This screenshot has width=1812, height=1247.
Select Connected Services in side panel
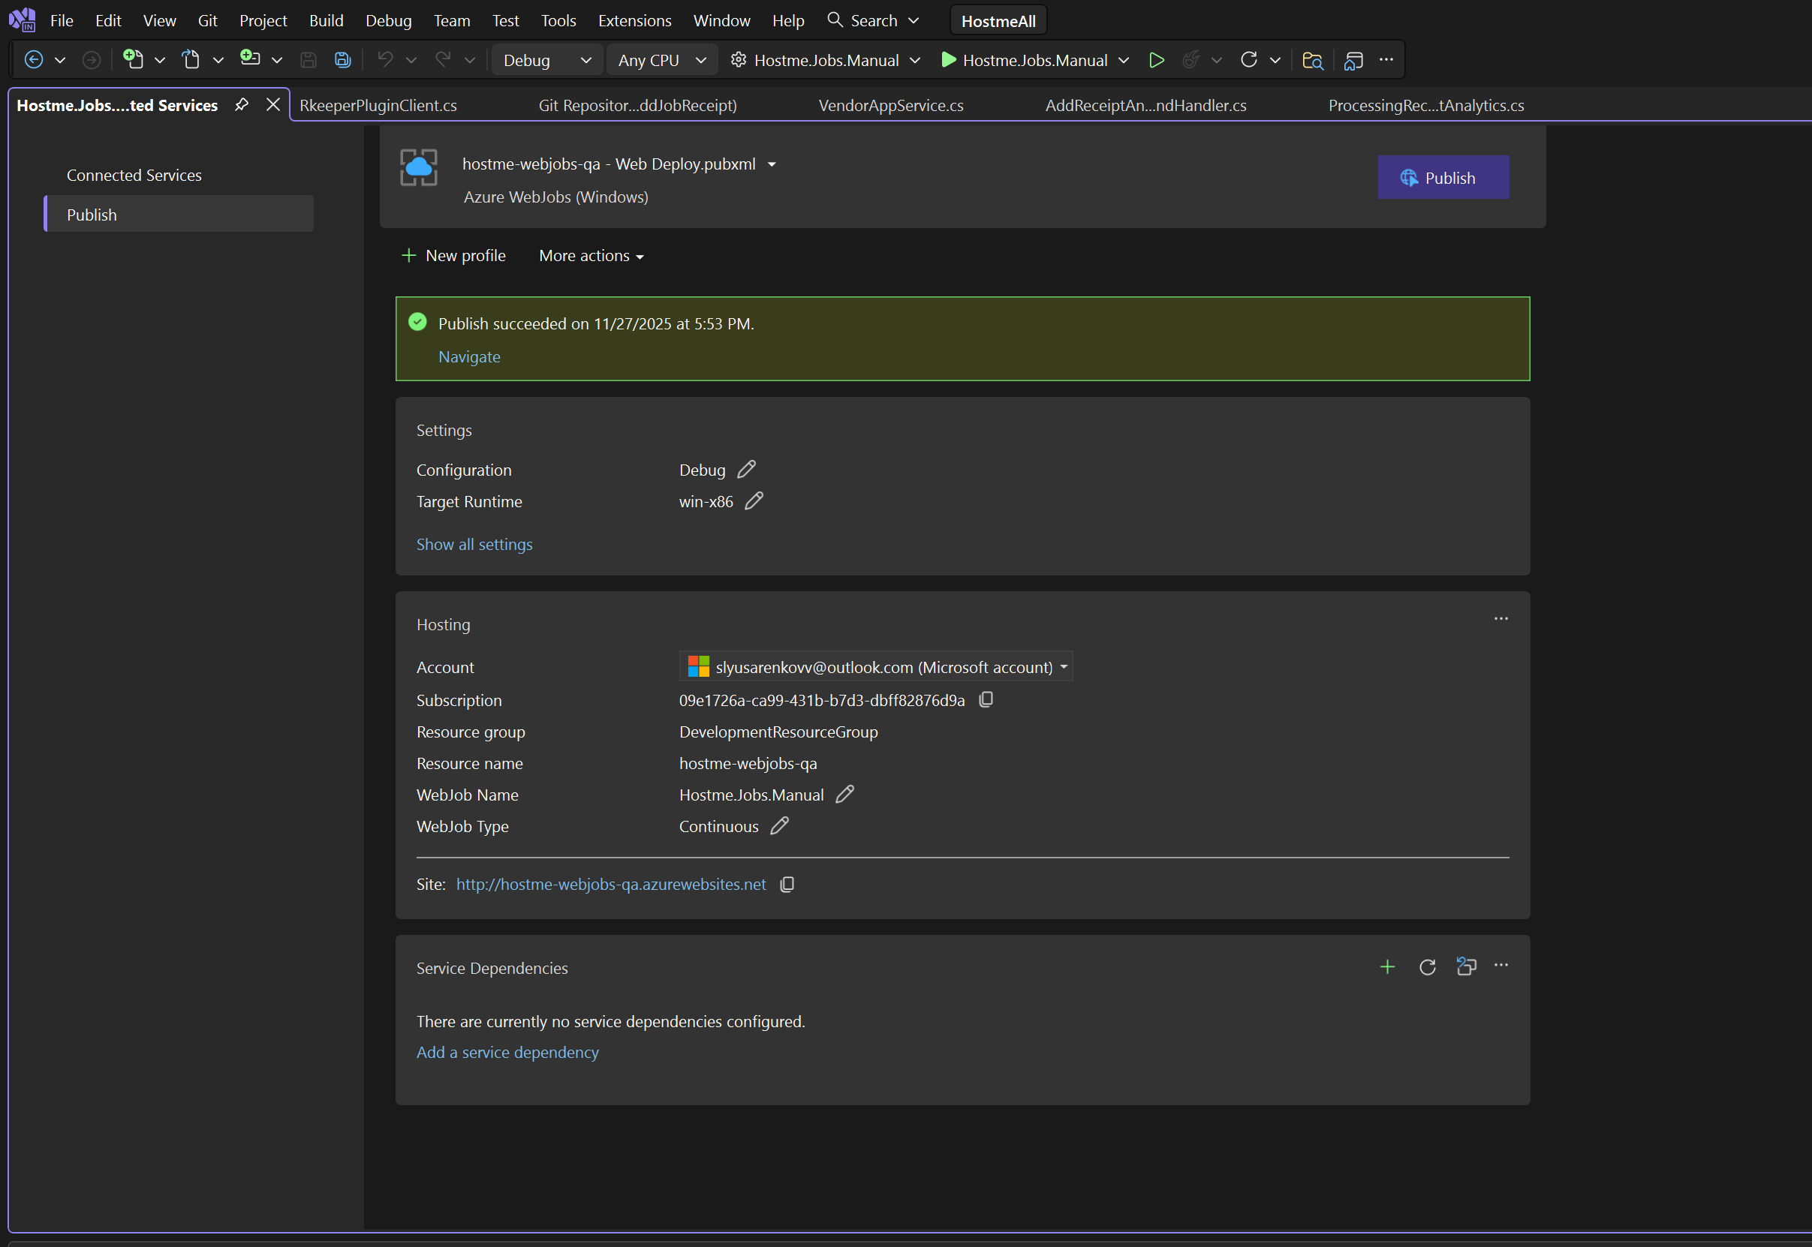(x=134, y=175)
